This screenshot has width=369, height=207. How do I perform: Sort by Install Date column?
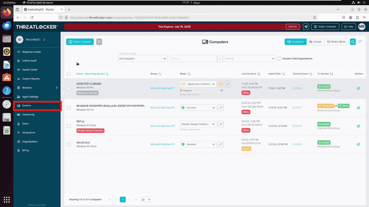[276, 74]
